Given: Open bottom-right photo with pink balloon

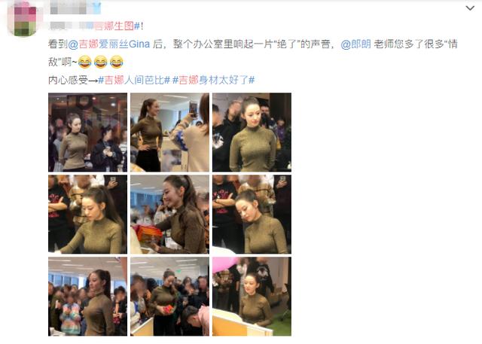Looking at the screenshot, I should (x=252, y=297).
